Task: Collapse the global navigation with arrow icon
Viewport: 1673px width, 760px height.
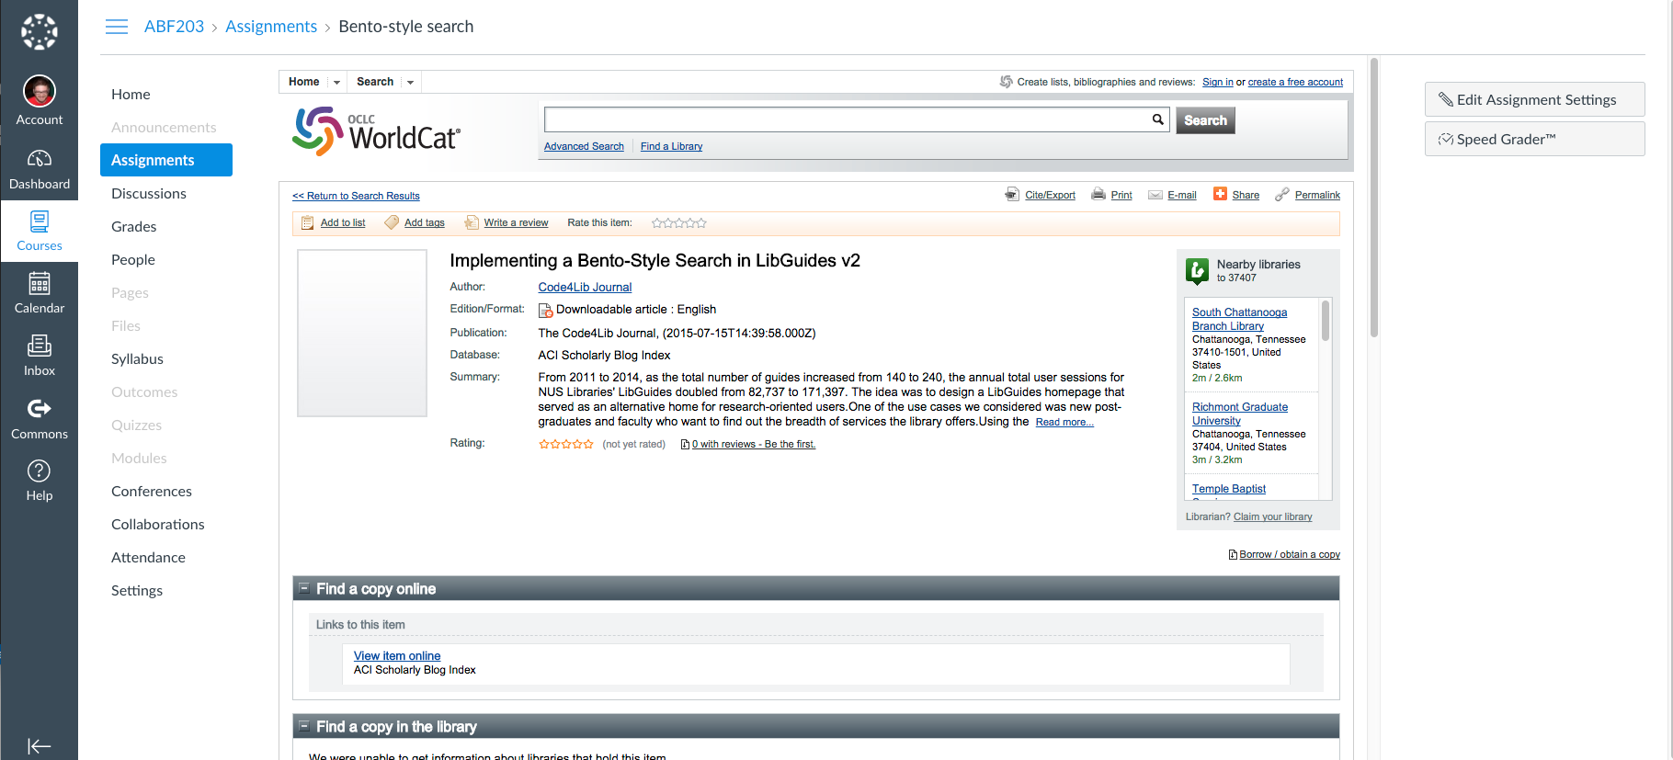Action: pos(40,746)
